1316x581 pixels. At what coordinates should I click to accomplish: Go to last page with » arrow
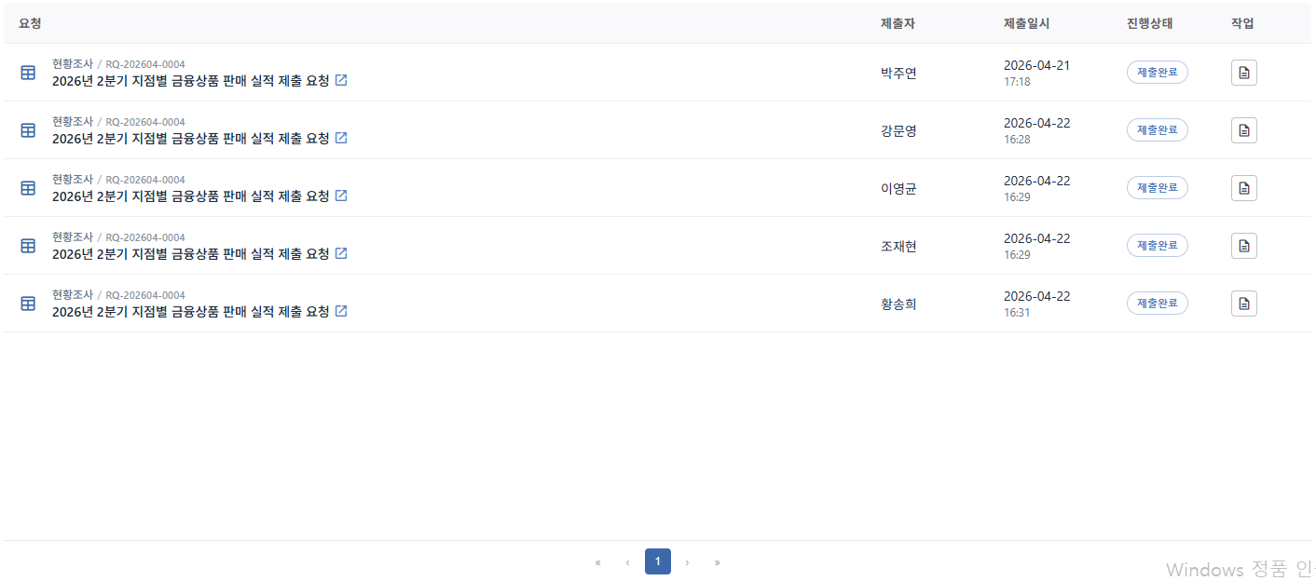tap(717, 561)
